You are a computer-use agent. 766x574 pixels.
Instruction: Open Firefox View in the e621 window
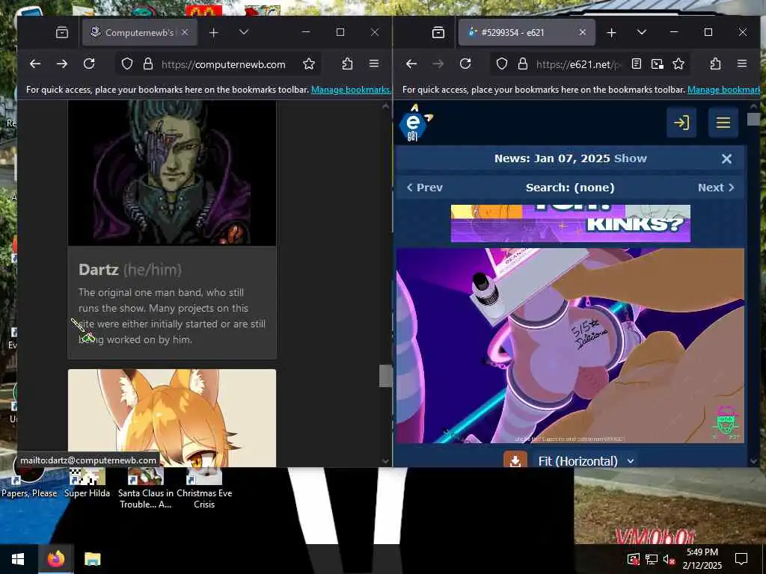click(x=438, y=33)
